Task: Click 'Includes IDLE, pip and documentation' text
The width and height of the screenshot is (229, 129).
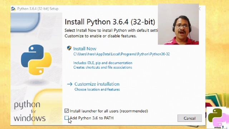Action: 103,63
